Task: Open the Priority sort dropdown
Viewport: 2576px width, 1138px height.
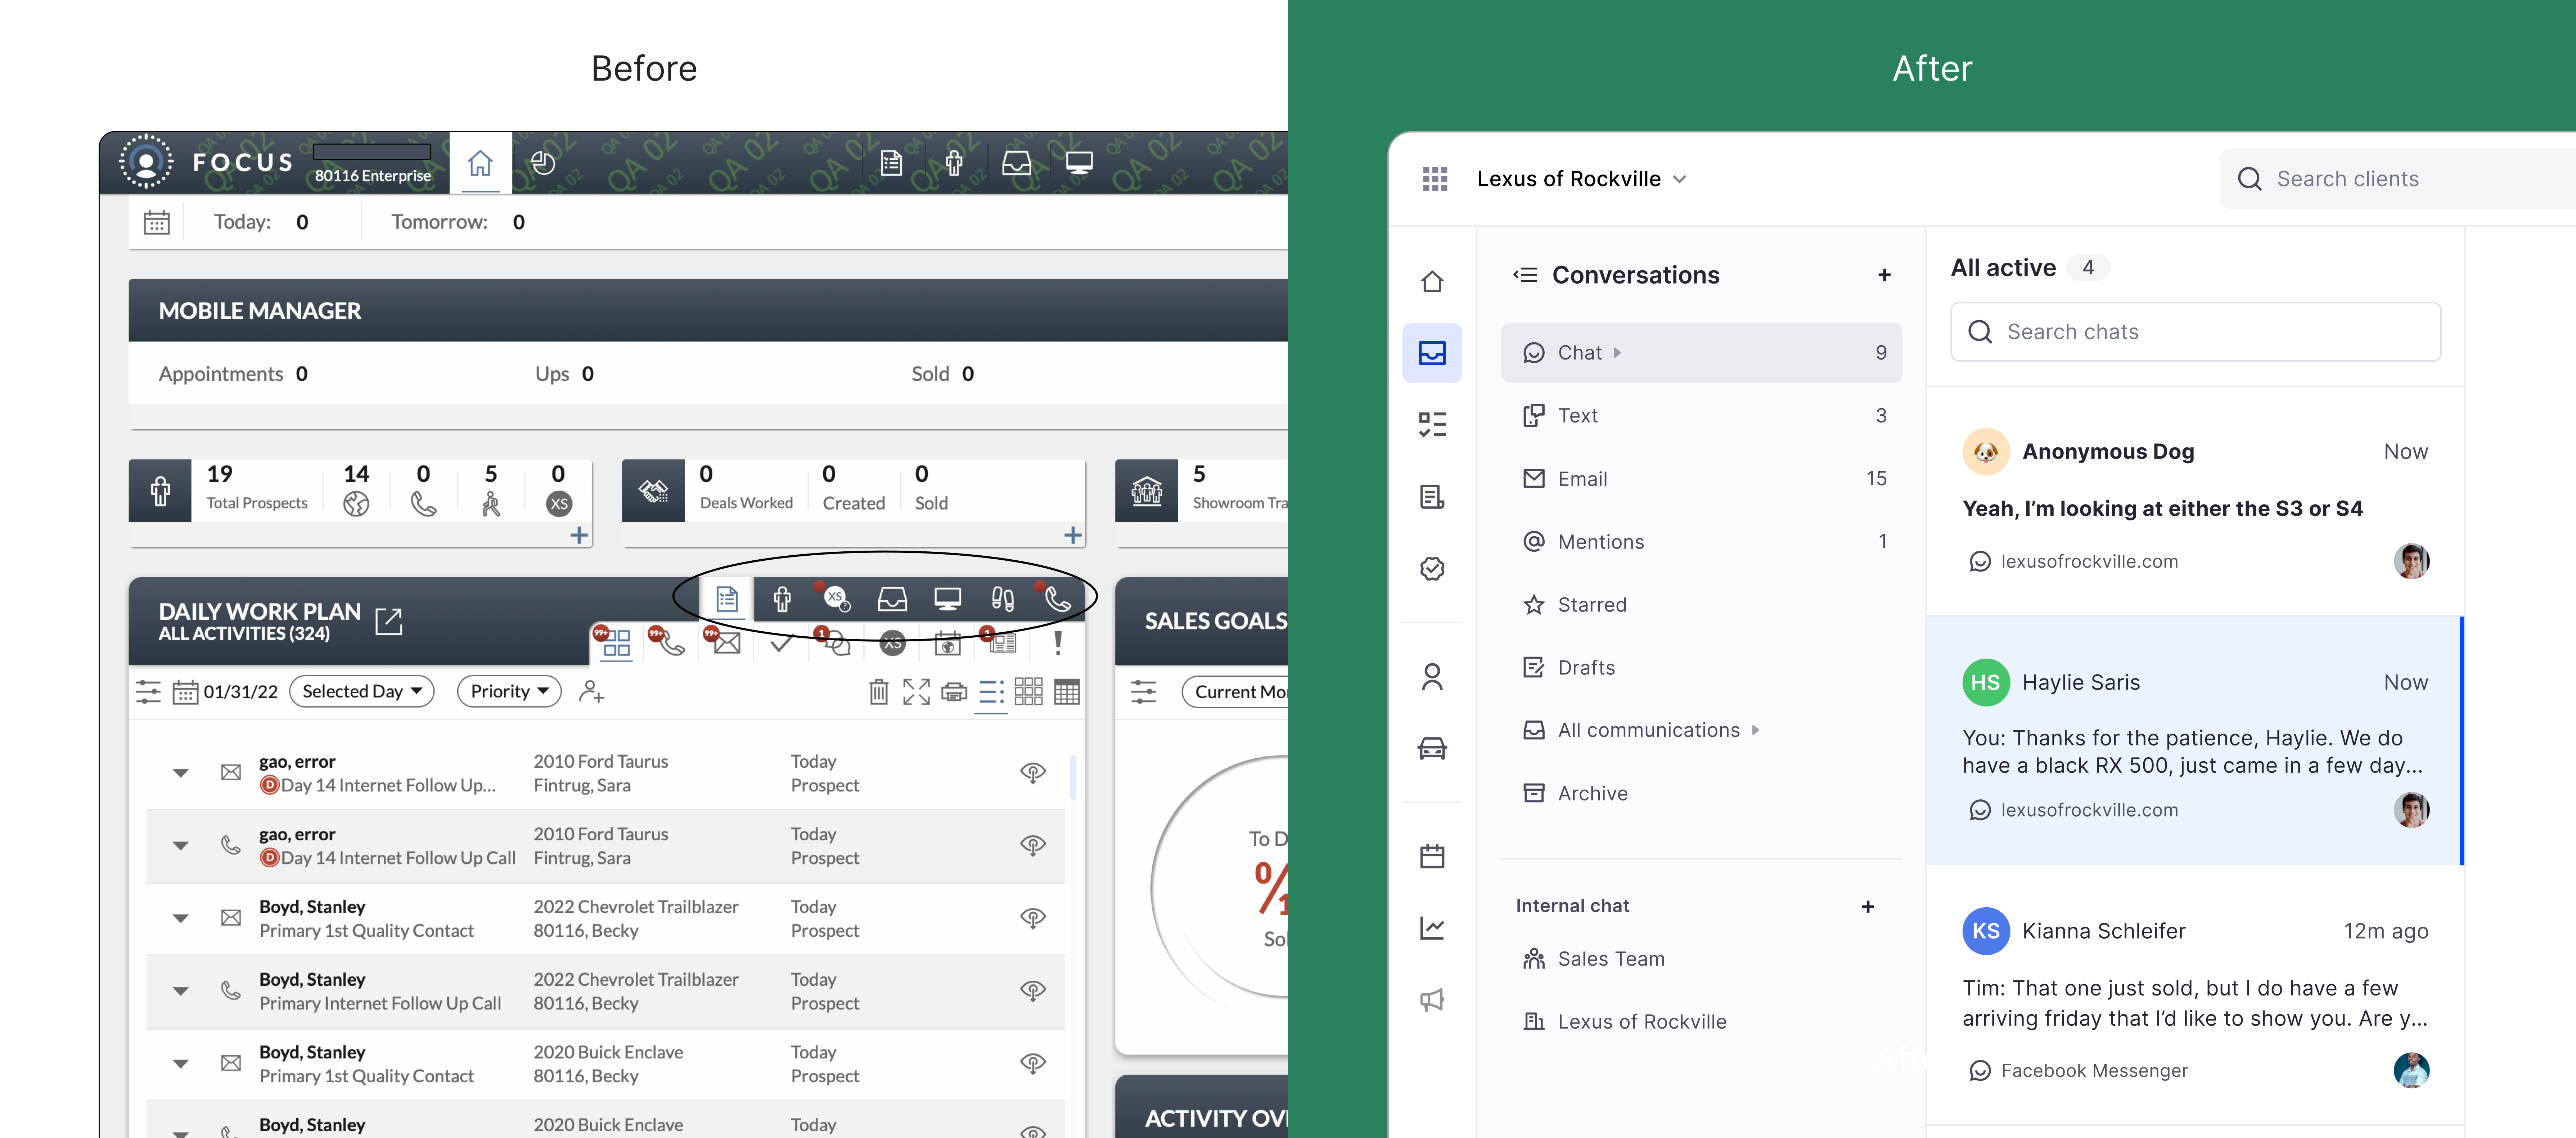Action: (x=509, y=691)
